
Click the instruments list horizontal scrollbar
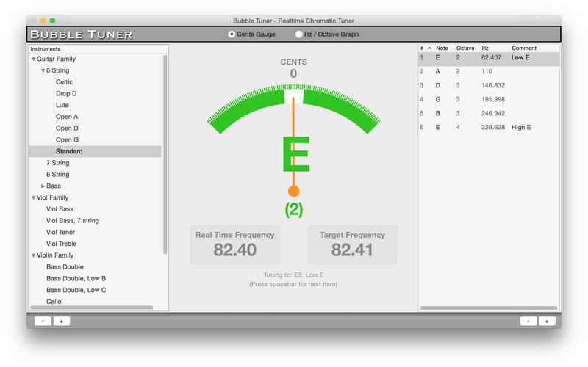tap(91, 308)
